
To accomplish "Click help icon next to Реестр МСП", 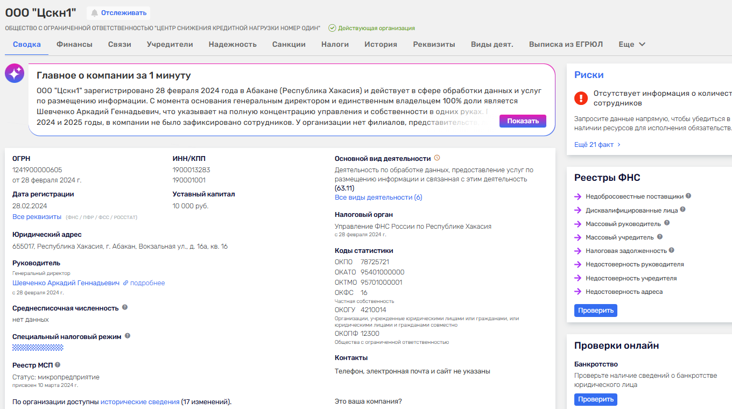I will click(x=58, y=365).
